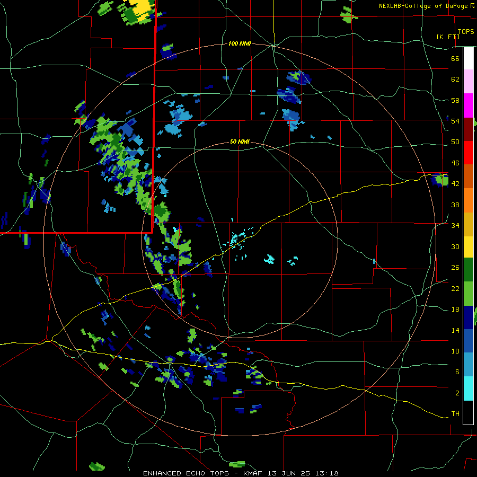Click the 'TOPS' legend title
This screenshot has width=477, height=477.
466,31
